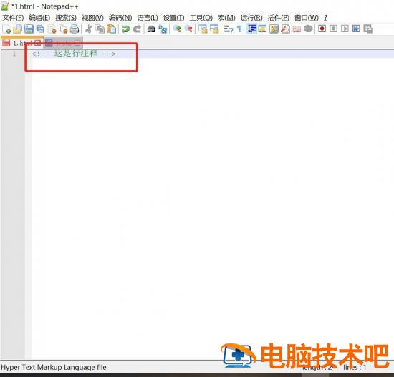Save the document with Save icon

coord(29,29)
